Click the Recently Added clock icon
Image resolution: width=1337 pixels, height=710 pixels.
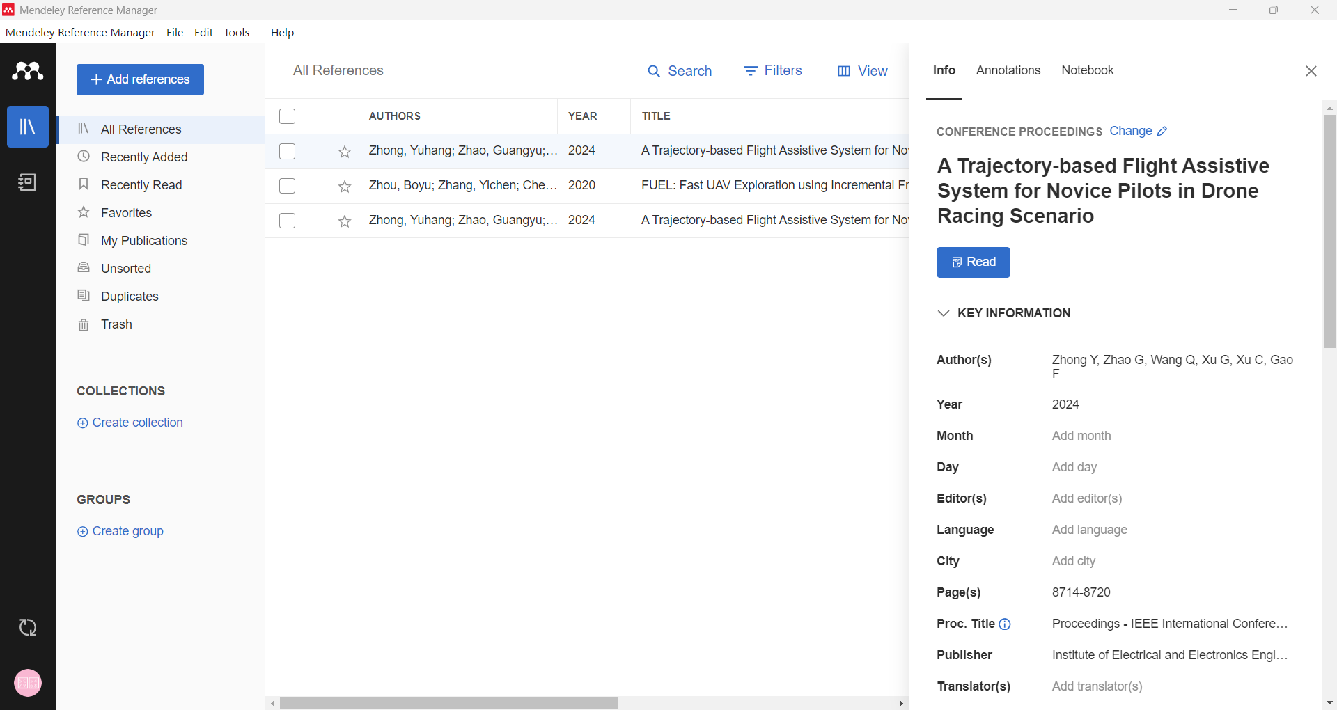[84, 157]
